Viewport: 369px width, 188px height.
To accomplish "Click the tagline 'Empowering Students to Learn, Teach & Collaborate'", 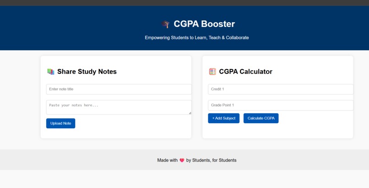I will coord(197,38).
